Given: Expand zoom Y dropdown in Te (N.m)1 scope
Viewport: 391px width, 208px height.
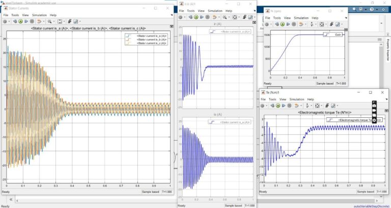Looking at the screenshot, I should tap(312, 106).
